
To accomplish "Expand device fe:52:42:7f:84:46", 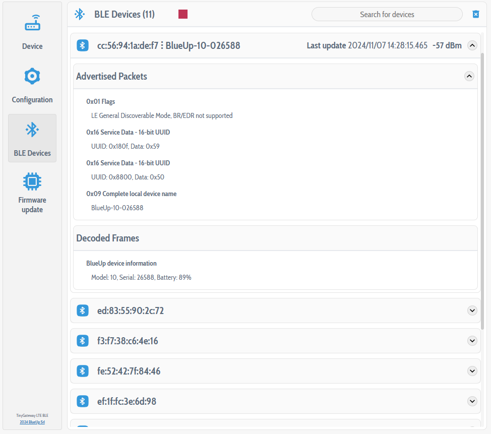I will click(472, 371).
